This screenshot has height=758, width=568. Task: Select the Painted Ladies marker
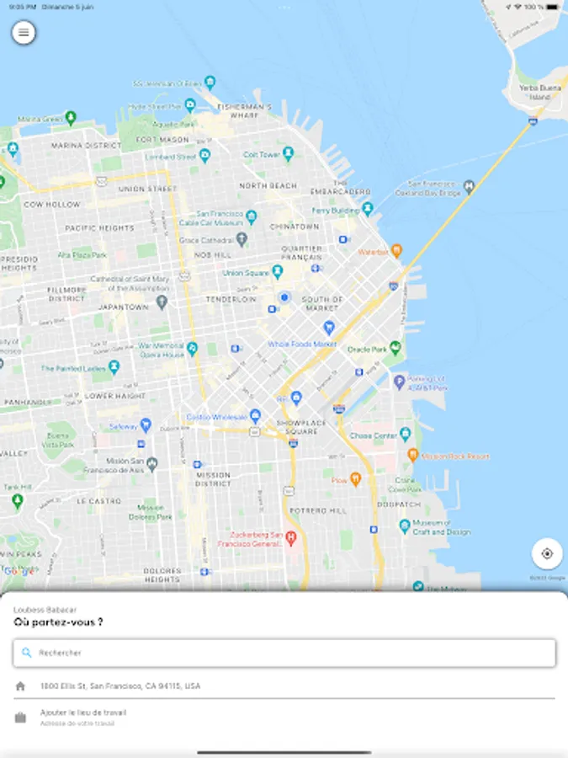[114, 367]
